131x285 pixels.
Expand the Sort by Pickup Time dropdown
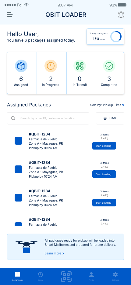coord(107,105)
